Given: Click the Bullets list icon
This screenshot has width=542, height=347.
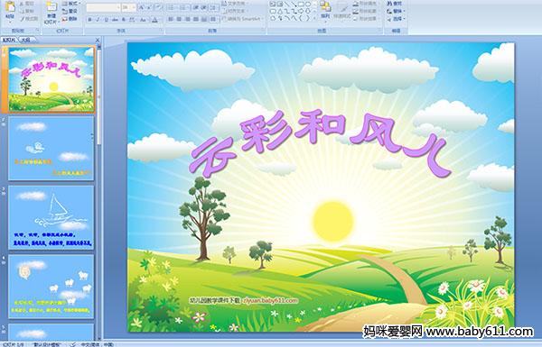Looking at the screenshot, I should point(172,7).
